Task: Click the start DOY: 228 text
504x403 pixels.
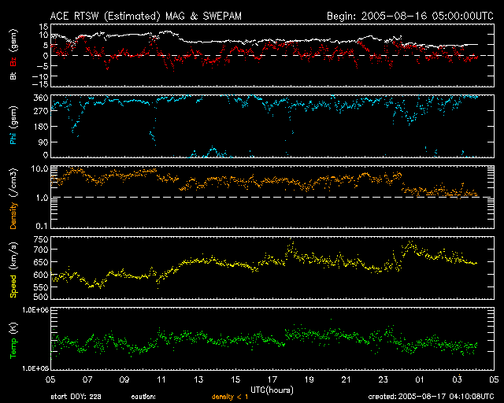Action: coord(79,397)
